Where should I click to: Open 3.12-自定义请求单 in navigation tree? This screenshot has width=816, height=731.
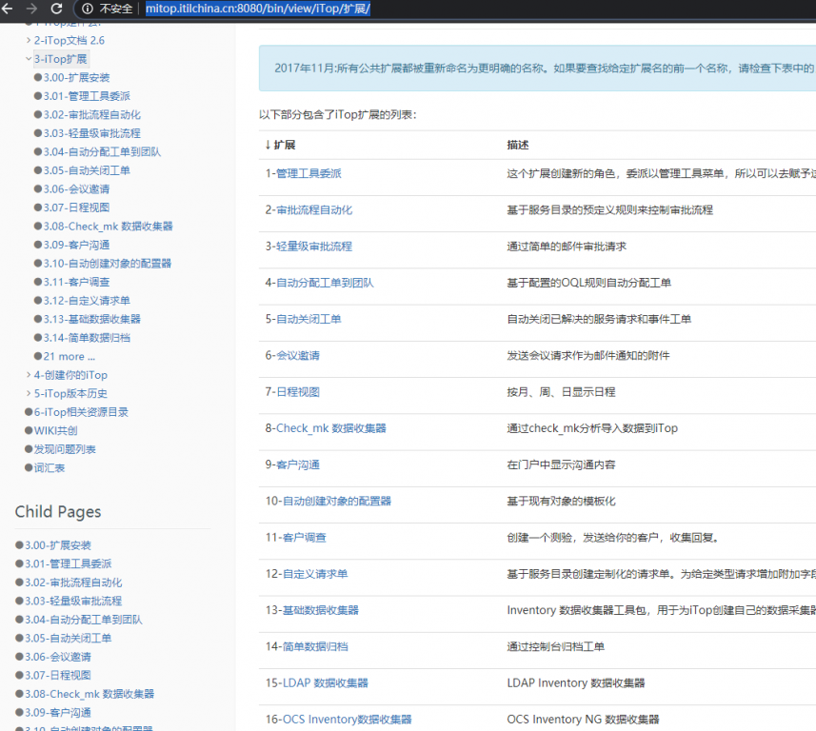(87, 301)
